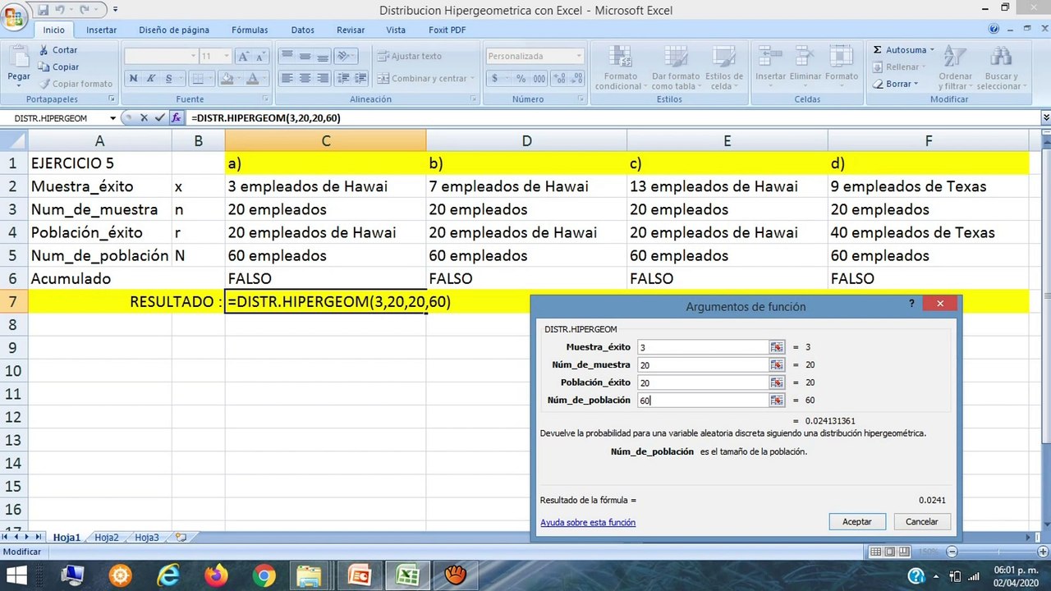Viewport: 1051px width, 591px height.
Task: Click the Núm_de_población input field
Action: pyautogui.click(x=703, y=400)
